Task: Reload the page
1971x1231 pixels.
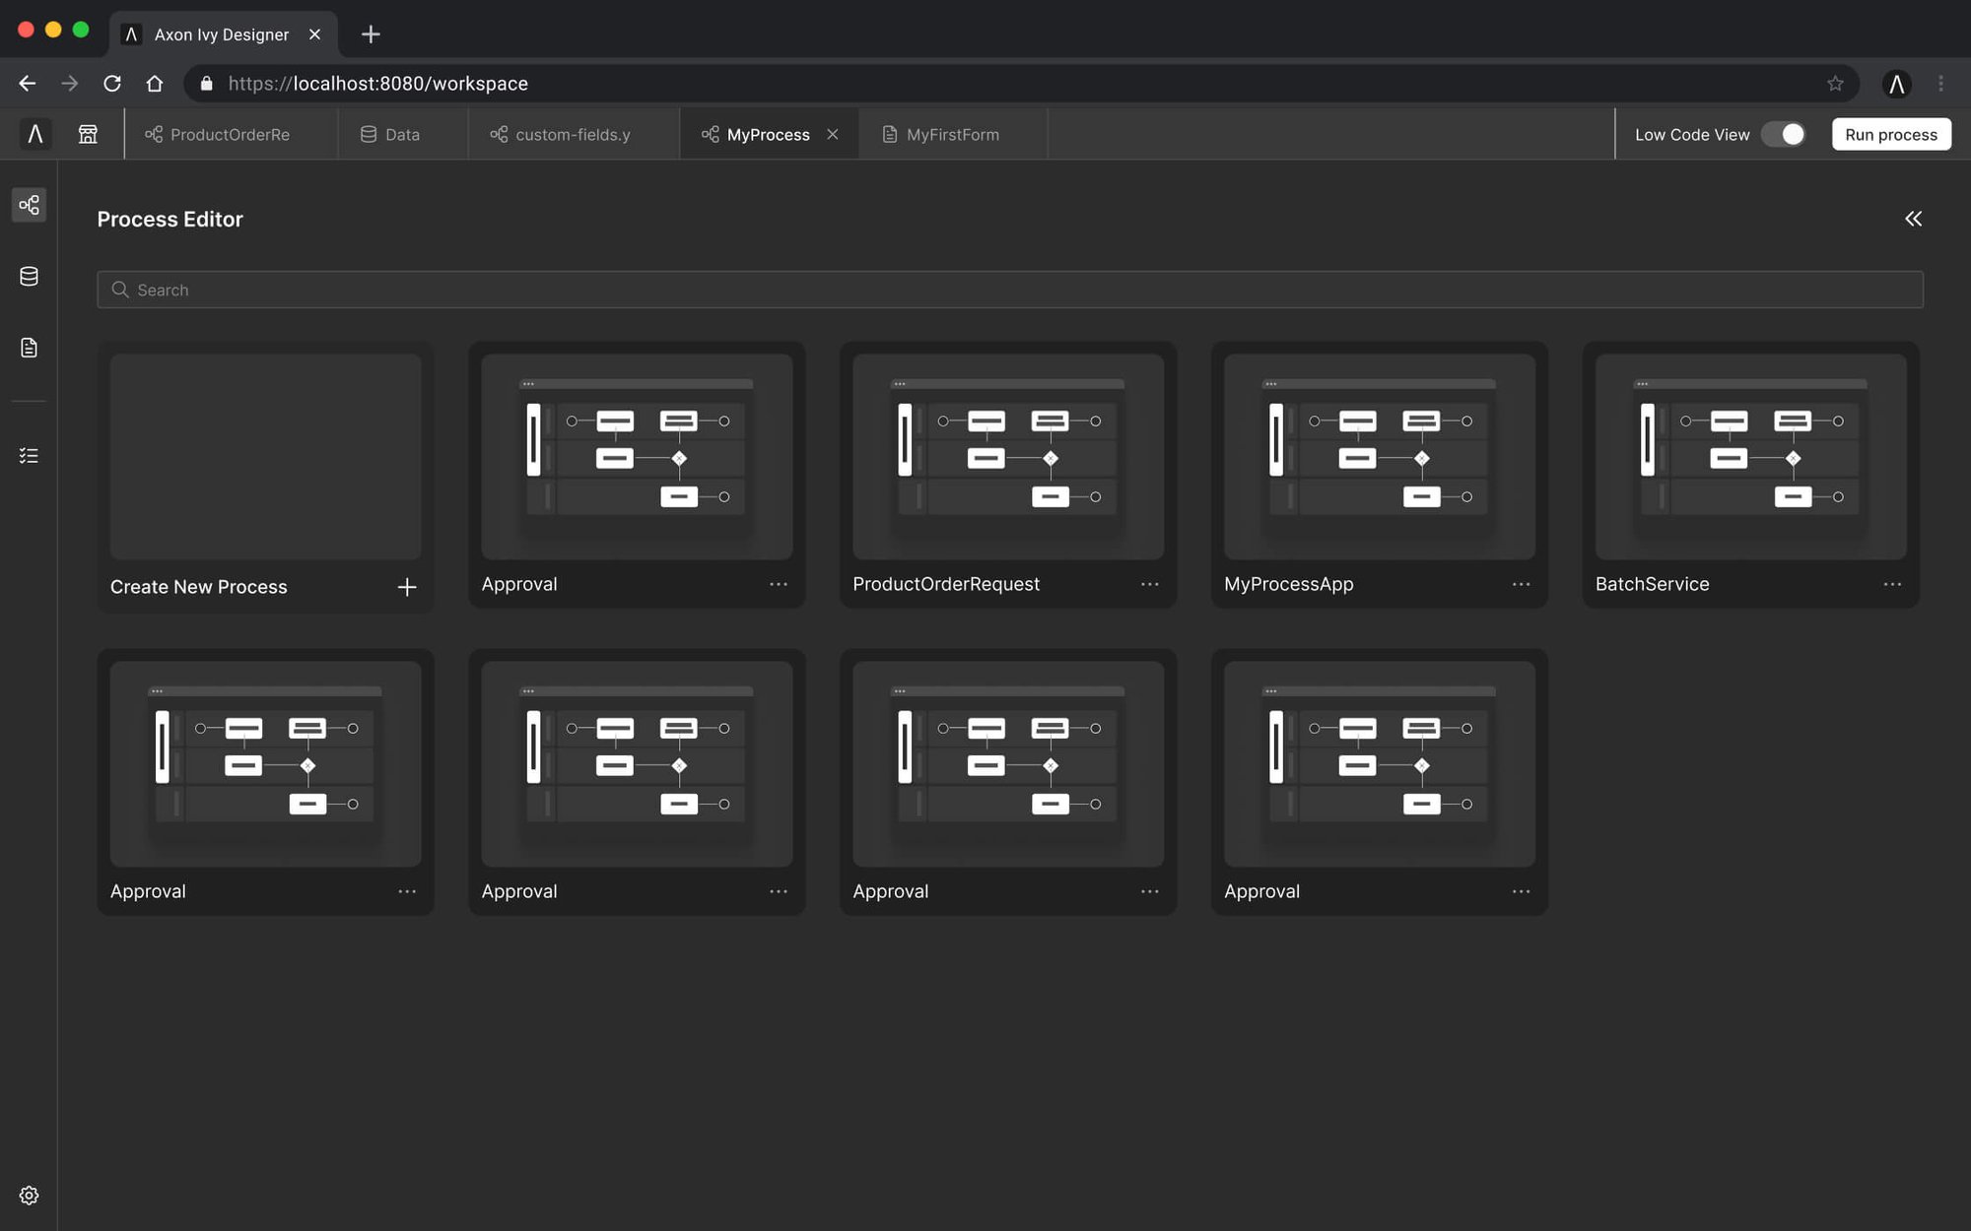Action: (x=112, y=84)
